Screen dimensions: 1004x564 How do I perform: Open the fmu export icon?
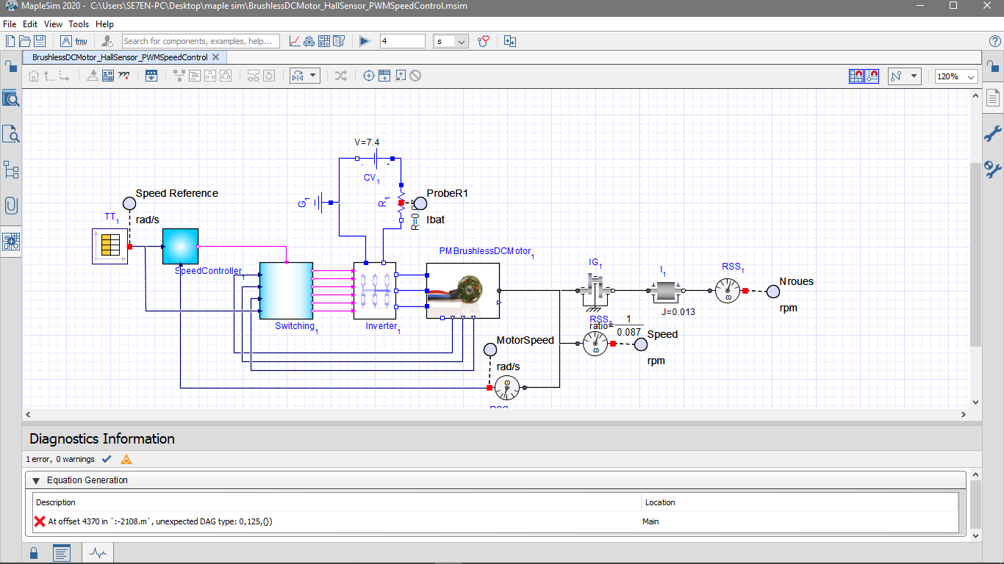[81, 41]
